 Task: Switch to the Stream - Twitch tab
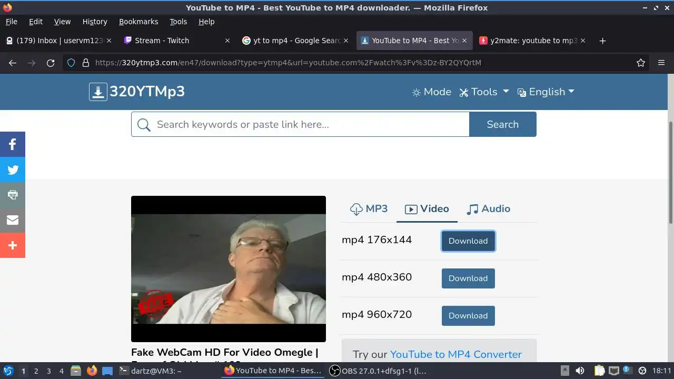176,41
